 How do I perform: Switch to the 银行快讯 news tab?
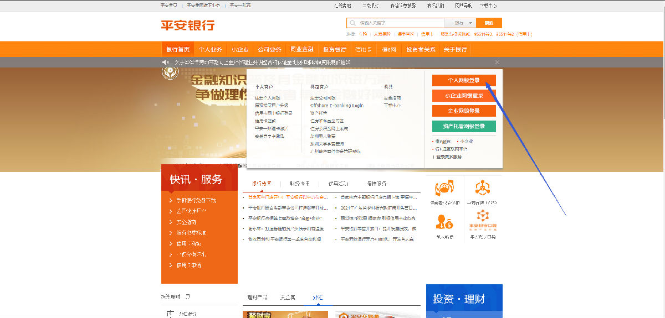coord(262,184)
